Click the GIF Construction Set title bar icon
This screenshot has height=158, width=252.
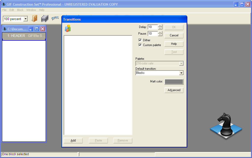(3, 4)
